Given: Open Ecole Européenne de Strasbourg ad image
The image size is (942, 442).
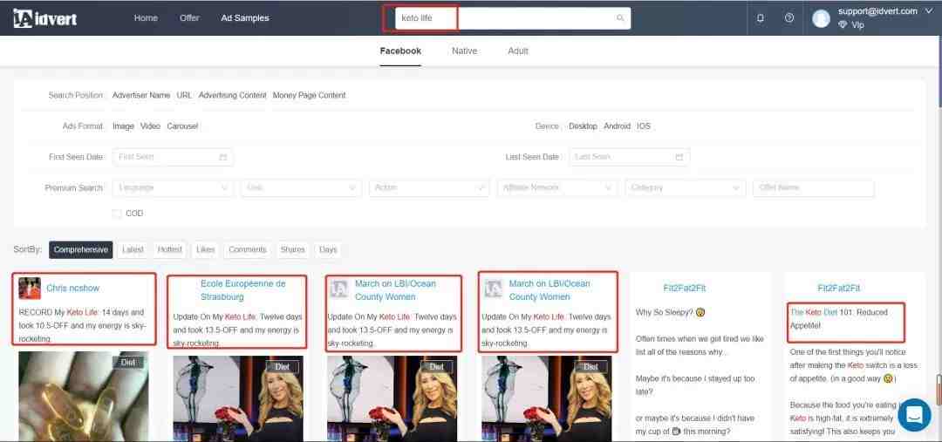Looking at the screenshot, I should (238, 398).
